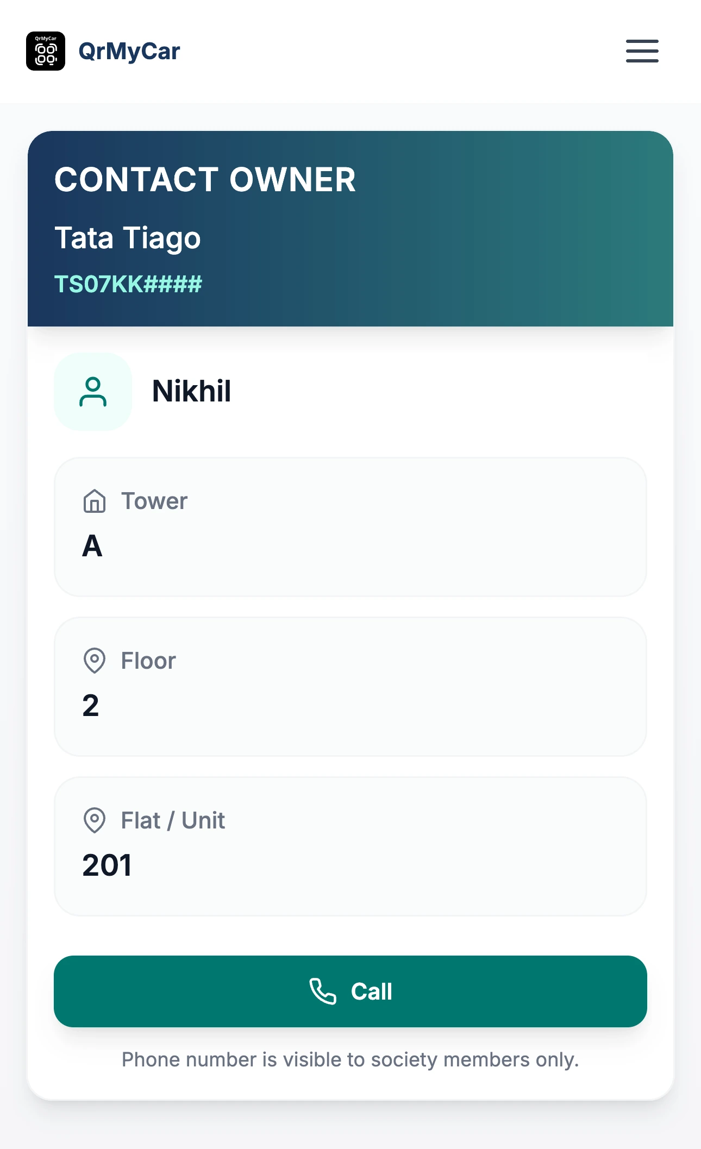The height and width of the screenshot is (1149, 701).
Task: Click the phone number visibility note
Action: click(x=350, y=1059)
